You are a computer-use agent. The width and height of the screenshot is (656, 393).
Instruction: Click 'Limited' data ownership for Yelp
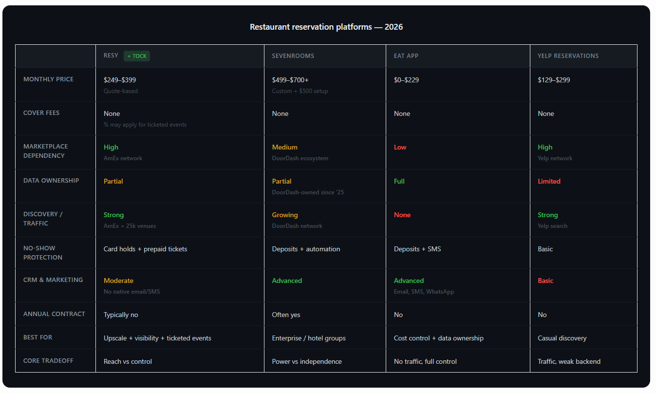pos(549,181)
